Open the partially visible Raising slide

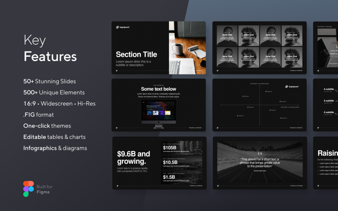325,163
